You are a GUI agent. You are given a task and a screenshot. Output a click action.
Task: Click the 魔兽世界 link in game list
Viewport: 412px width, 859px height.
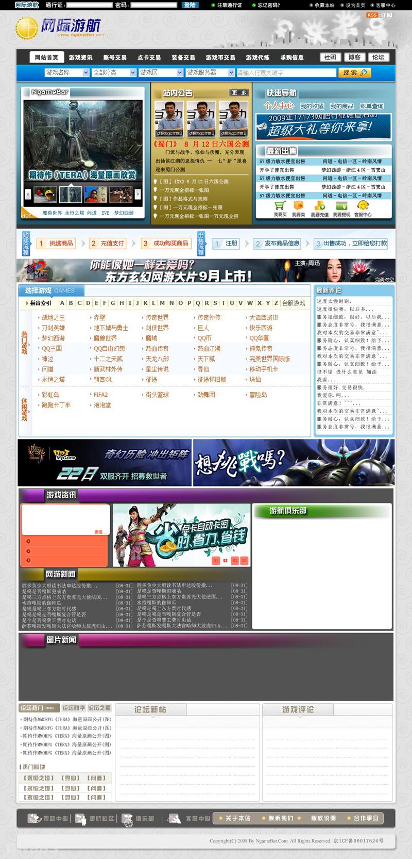pyautogui.click(x=105, y=338)
